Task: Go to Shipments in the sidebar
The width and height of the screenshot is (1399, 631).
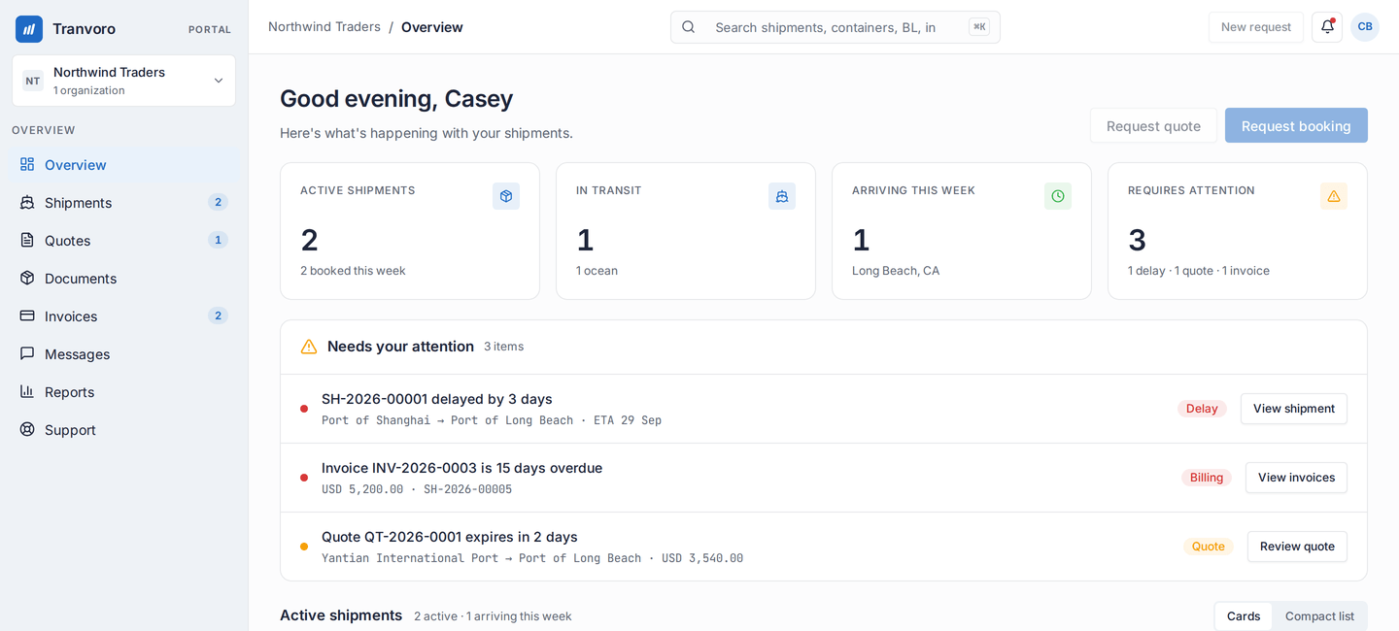Action: [x=123, y=202]
